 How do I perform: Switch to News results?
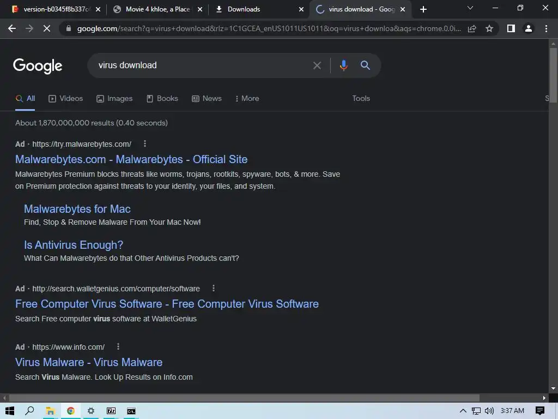[207, 98]
